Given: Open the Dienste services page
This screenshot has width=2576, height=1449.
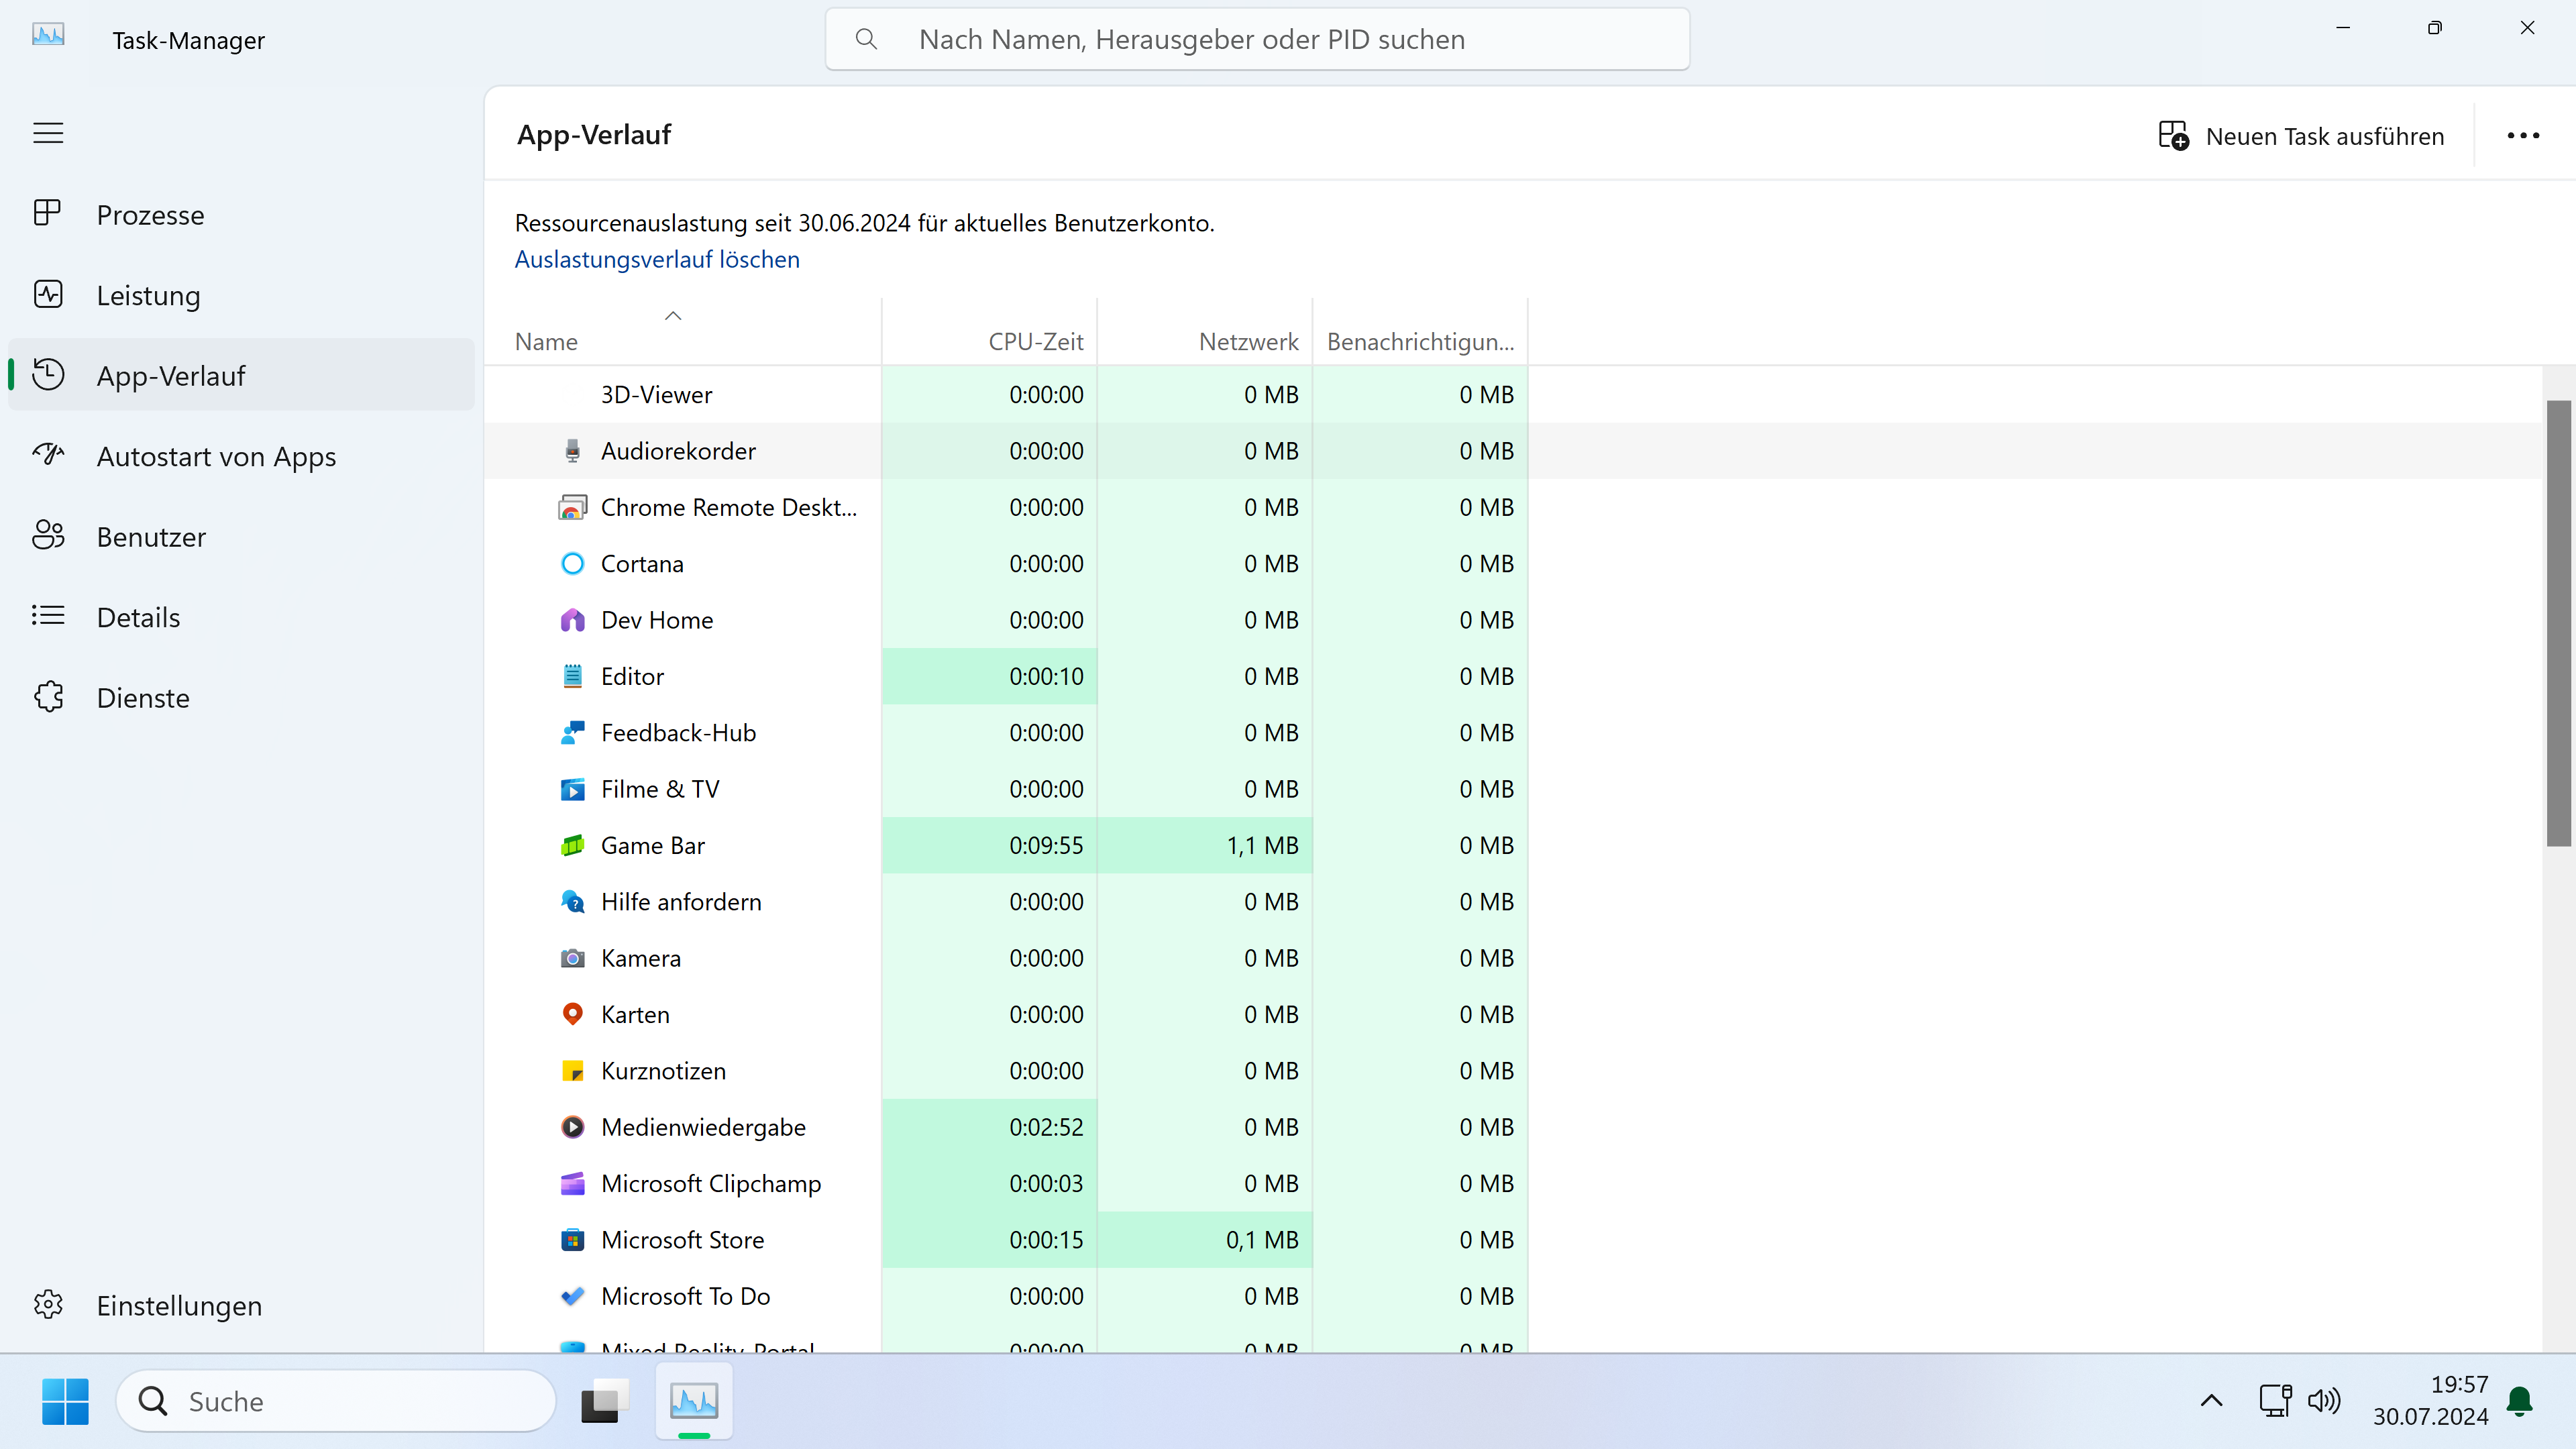Looking at the screenshot, I should 143,698.
